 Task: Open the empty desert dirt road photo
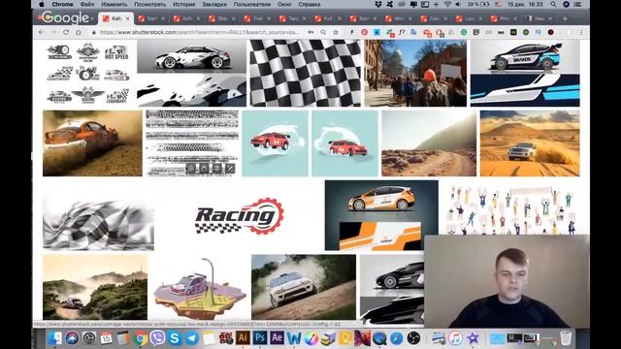(x=429, y=143)
